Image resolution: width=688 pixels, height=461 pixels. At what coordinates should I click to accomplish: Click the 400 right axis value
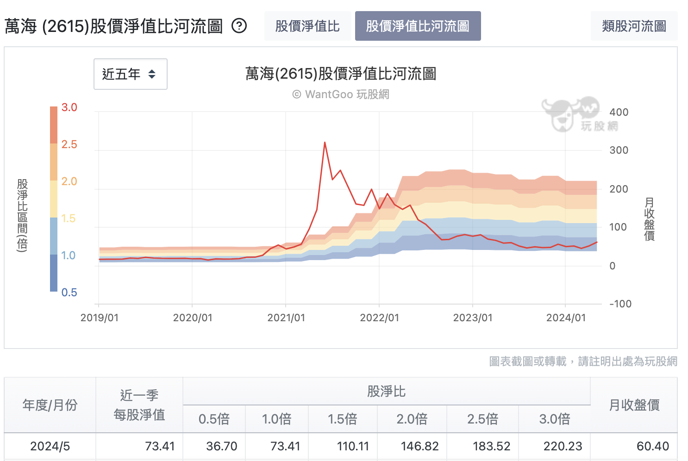coord(619,112)
